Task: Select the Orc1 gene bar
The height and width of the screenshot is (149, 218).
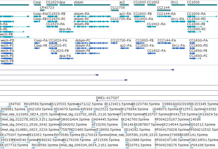Action: coord(178,5)
